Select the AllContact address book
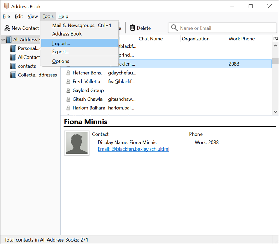Screen dimensions: 279x244 click(x=25, y=57)
